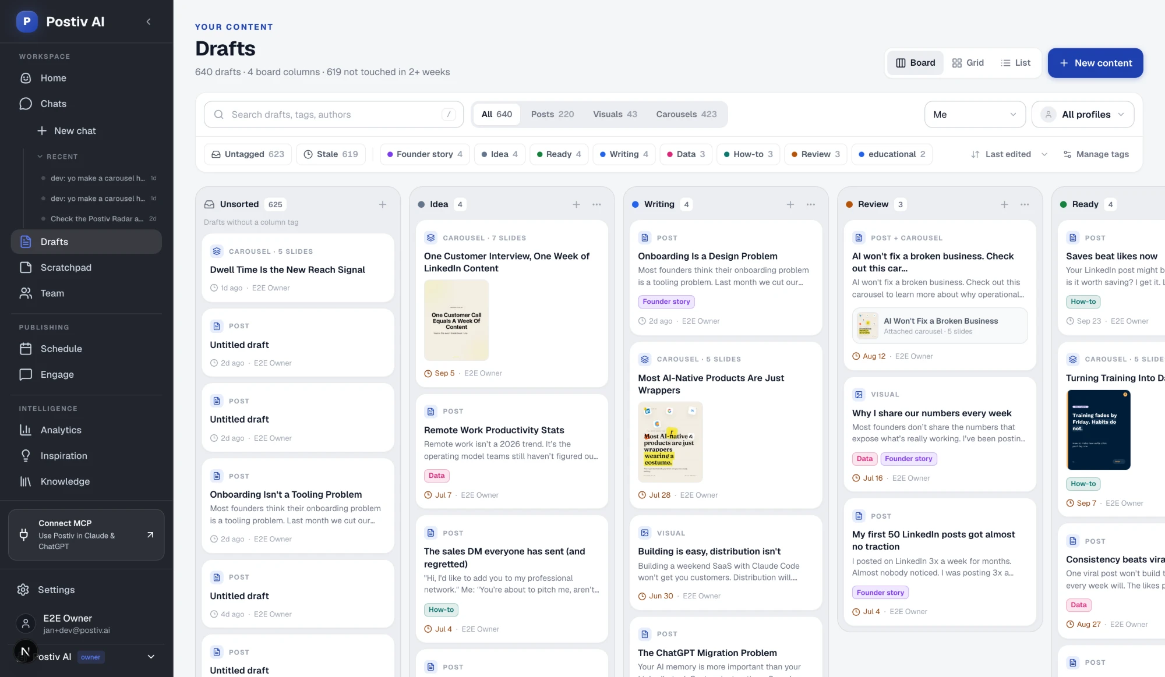This screenshot has width=1165, height=677.
Task: Toggle the educational tag filter
Action: click(x=892, y=154)
